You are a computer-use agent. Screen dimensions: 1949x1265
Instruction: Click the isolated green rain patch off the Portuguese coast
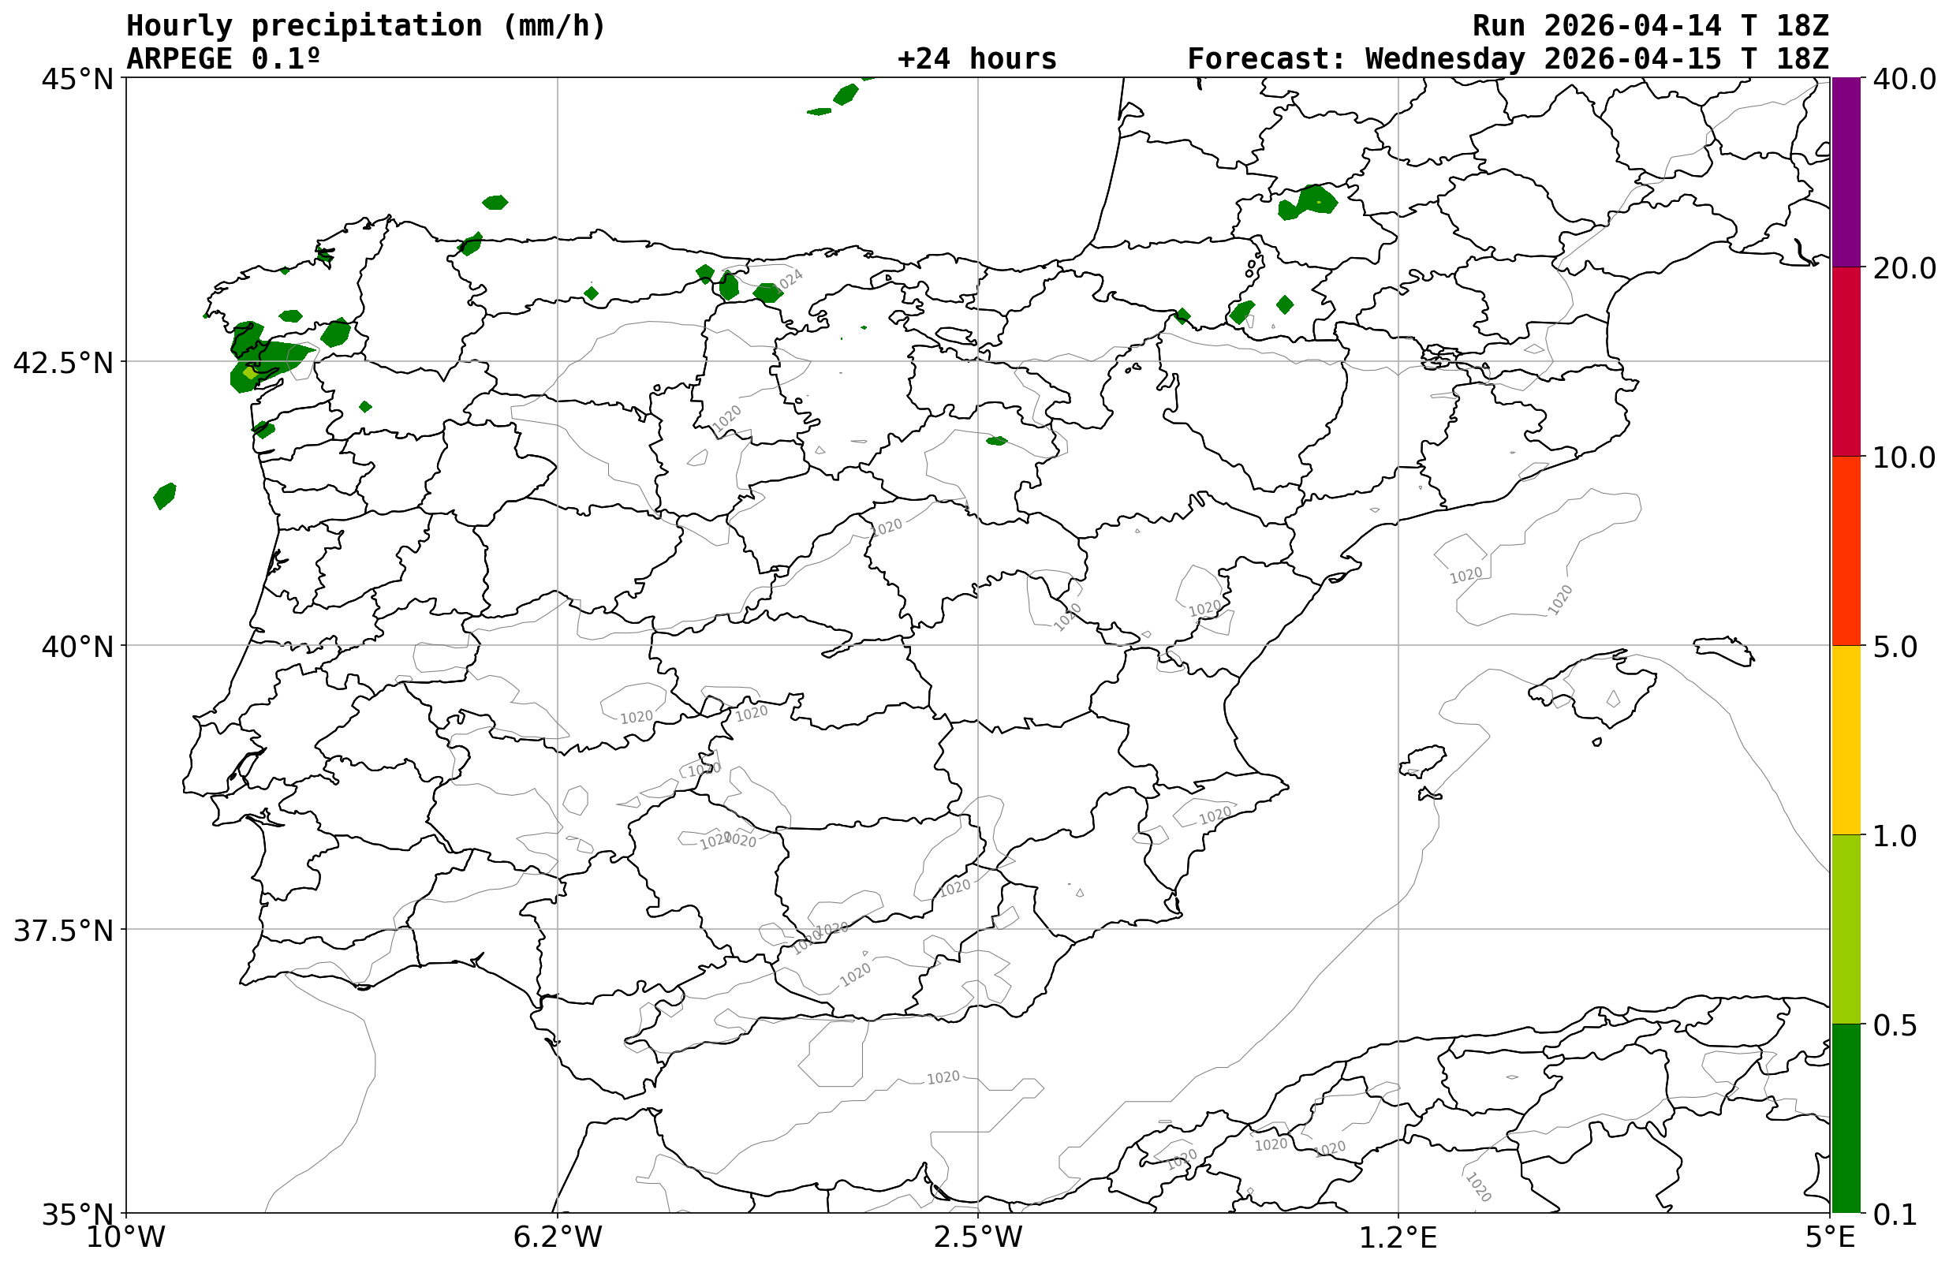[x=165, y=495]
